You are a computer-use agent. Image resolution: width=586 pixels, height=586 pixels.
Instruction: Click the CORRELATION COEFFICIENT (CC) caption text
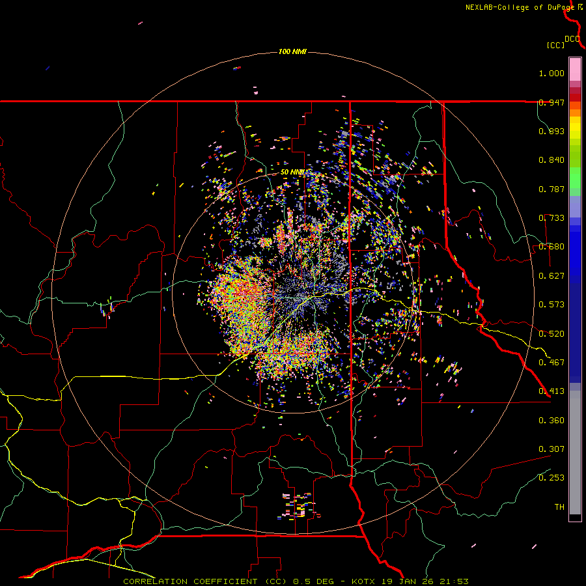click(x=205, y=581)
